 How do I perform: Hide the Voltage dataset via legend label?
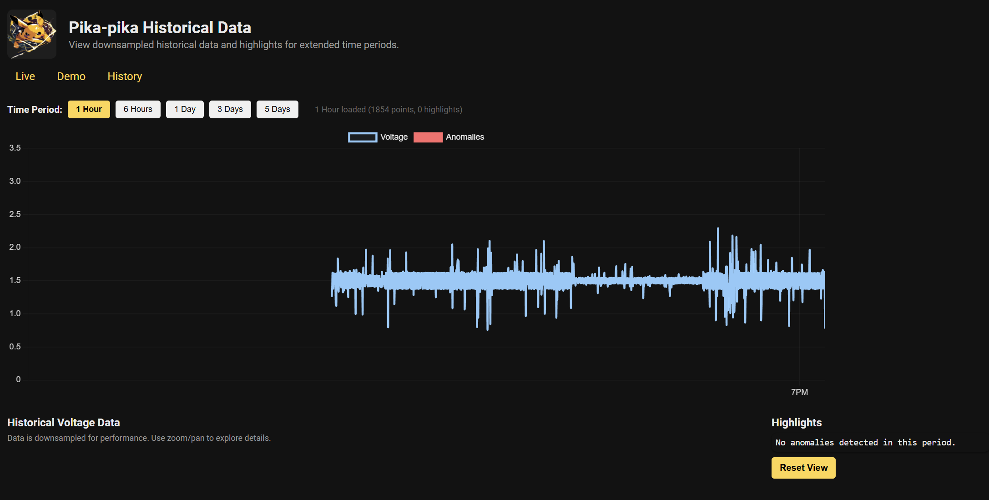pos(394,137)
